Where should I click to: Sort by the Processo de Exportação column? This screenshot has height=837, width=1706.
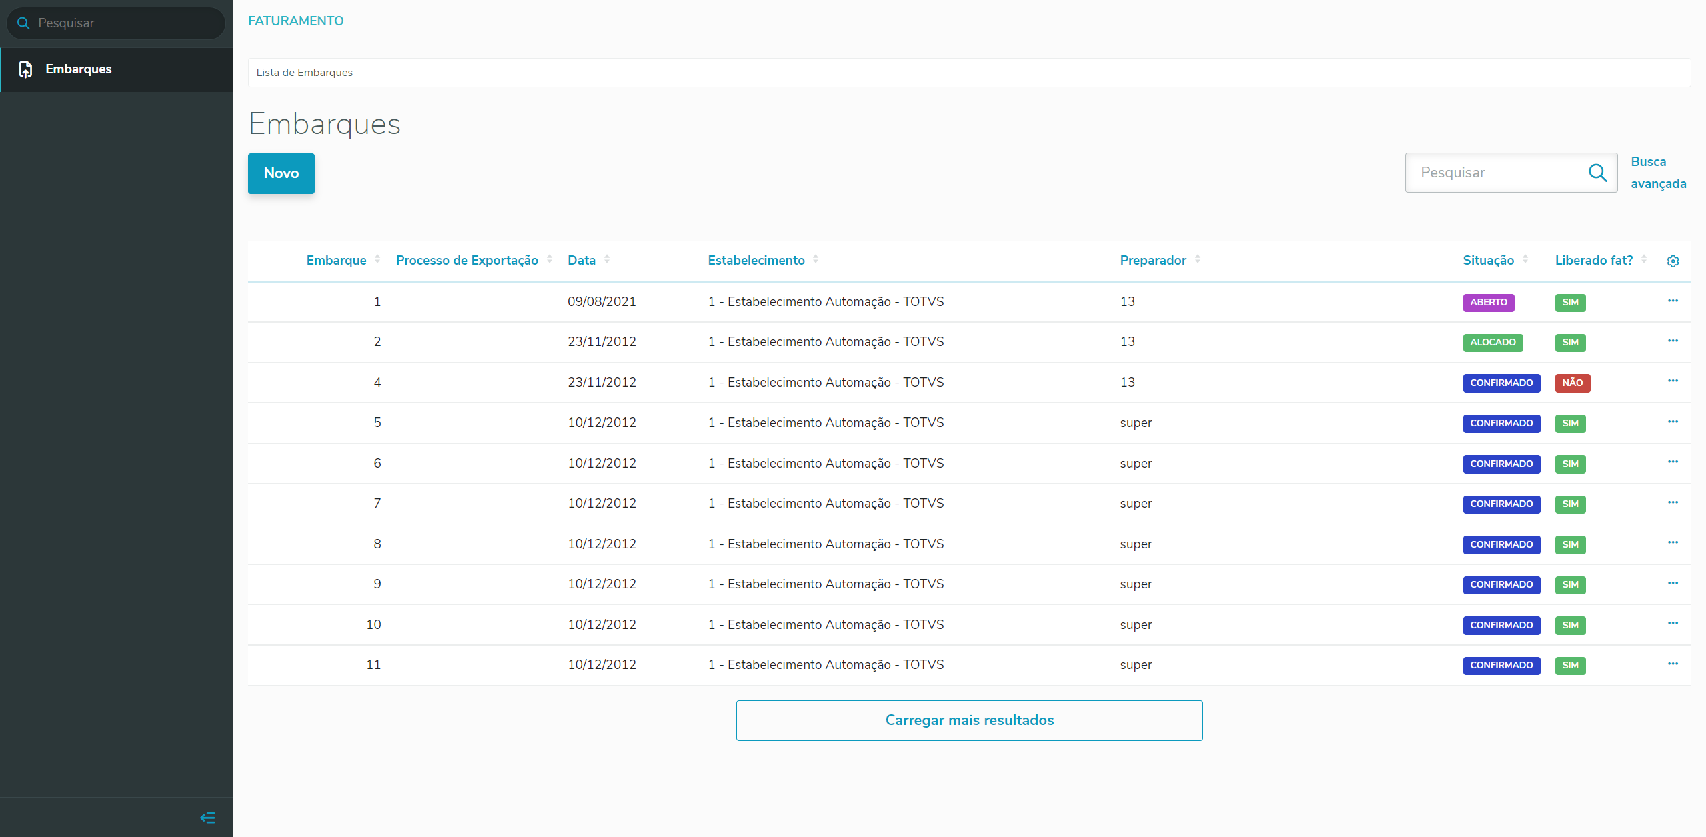click(x=467, y=260)
